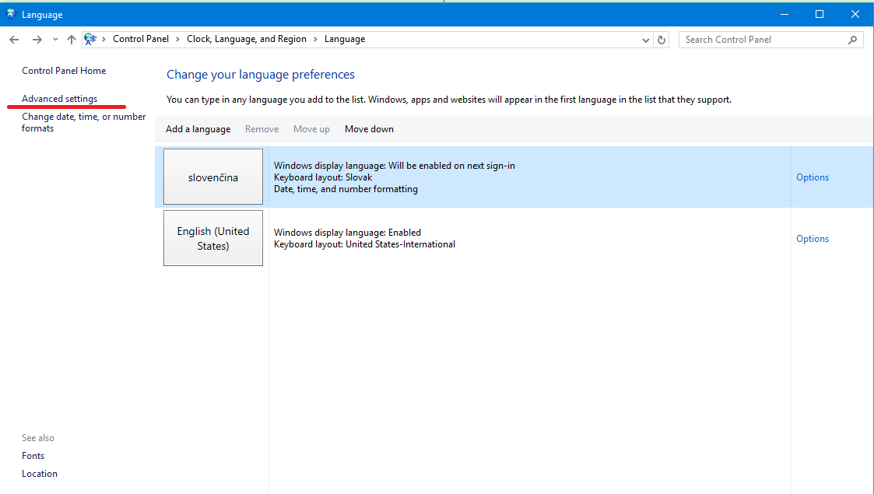
Task: Click the Language breadcrumb
Action: 345,39
